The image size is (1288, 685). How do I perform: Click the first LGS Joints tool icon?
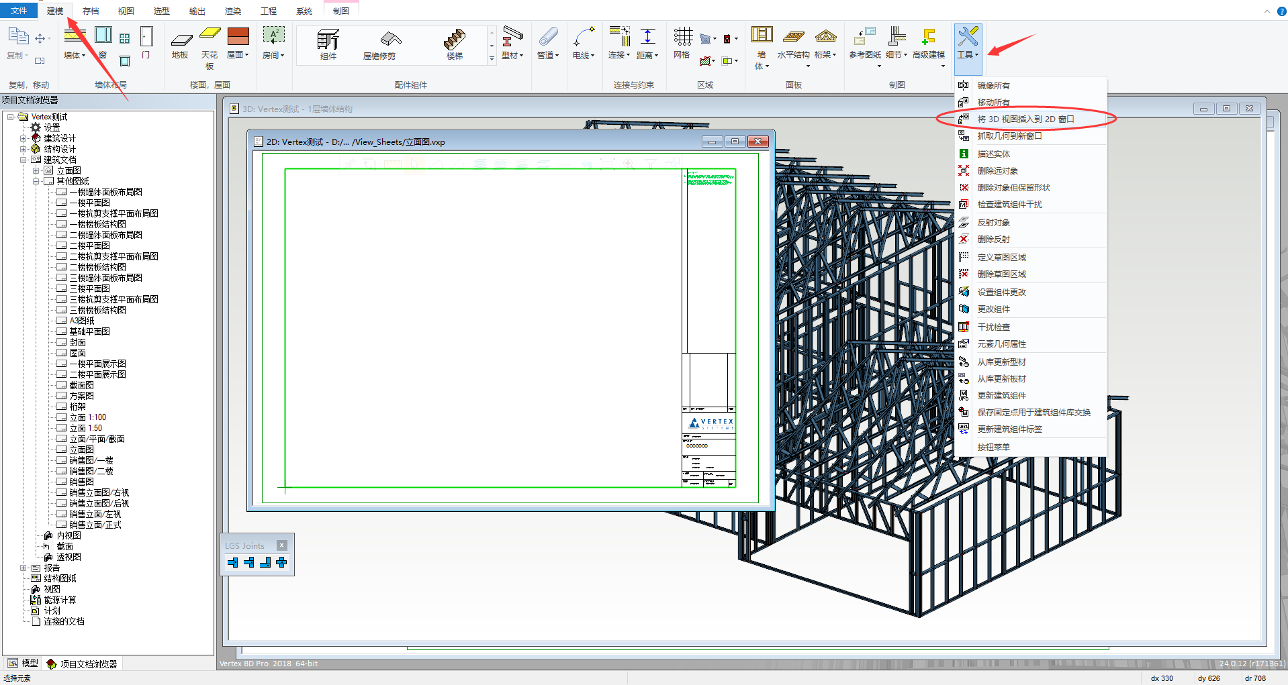233,562
